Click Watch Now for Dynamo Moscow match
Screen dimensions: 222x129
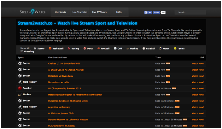coord(198,120)
